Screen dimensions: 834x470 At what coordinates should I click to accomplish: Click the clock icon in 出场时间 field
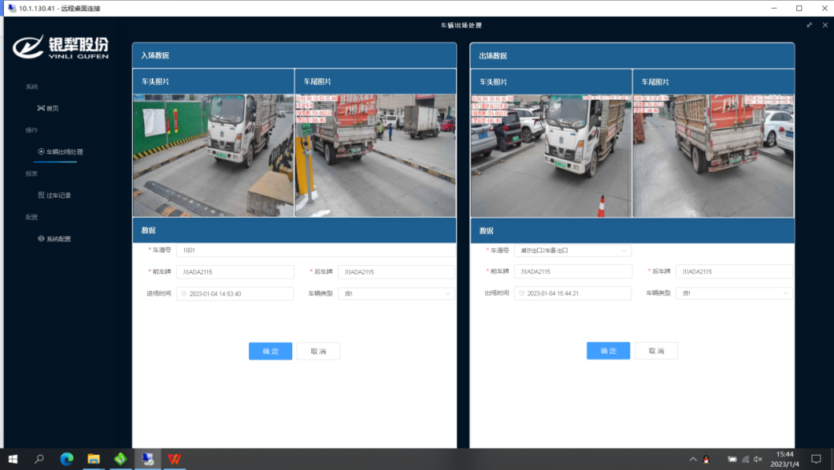521,294
